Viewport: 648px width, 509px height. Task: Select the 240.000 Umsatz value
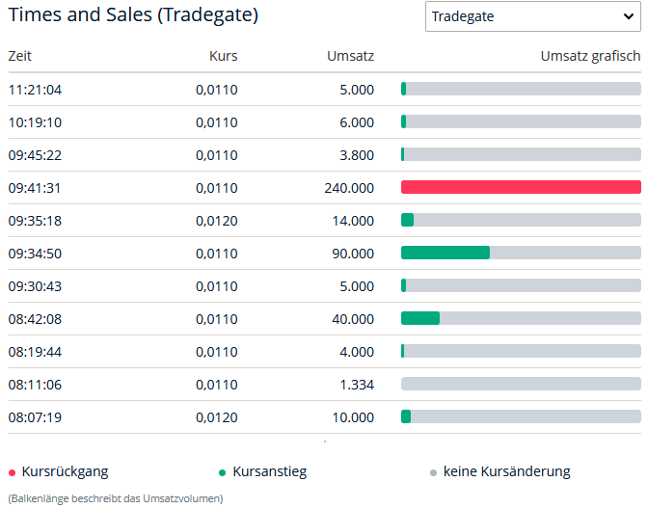click(349, 188)
